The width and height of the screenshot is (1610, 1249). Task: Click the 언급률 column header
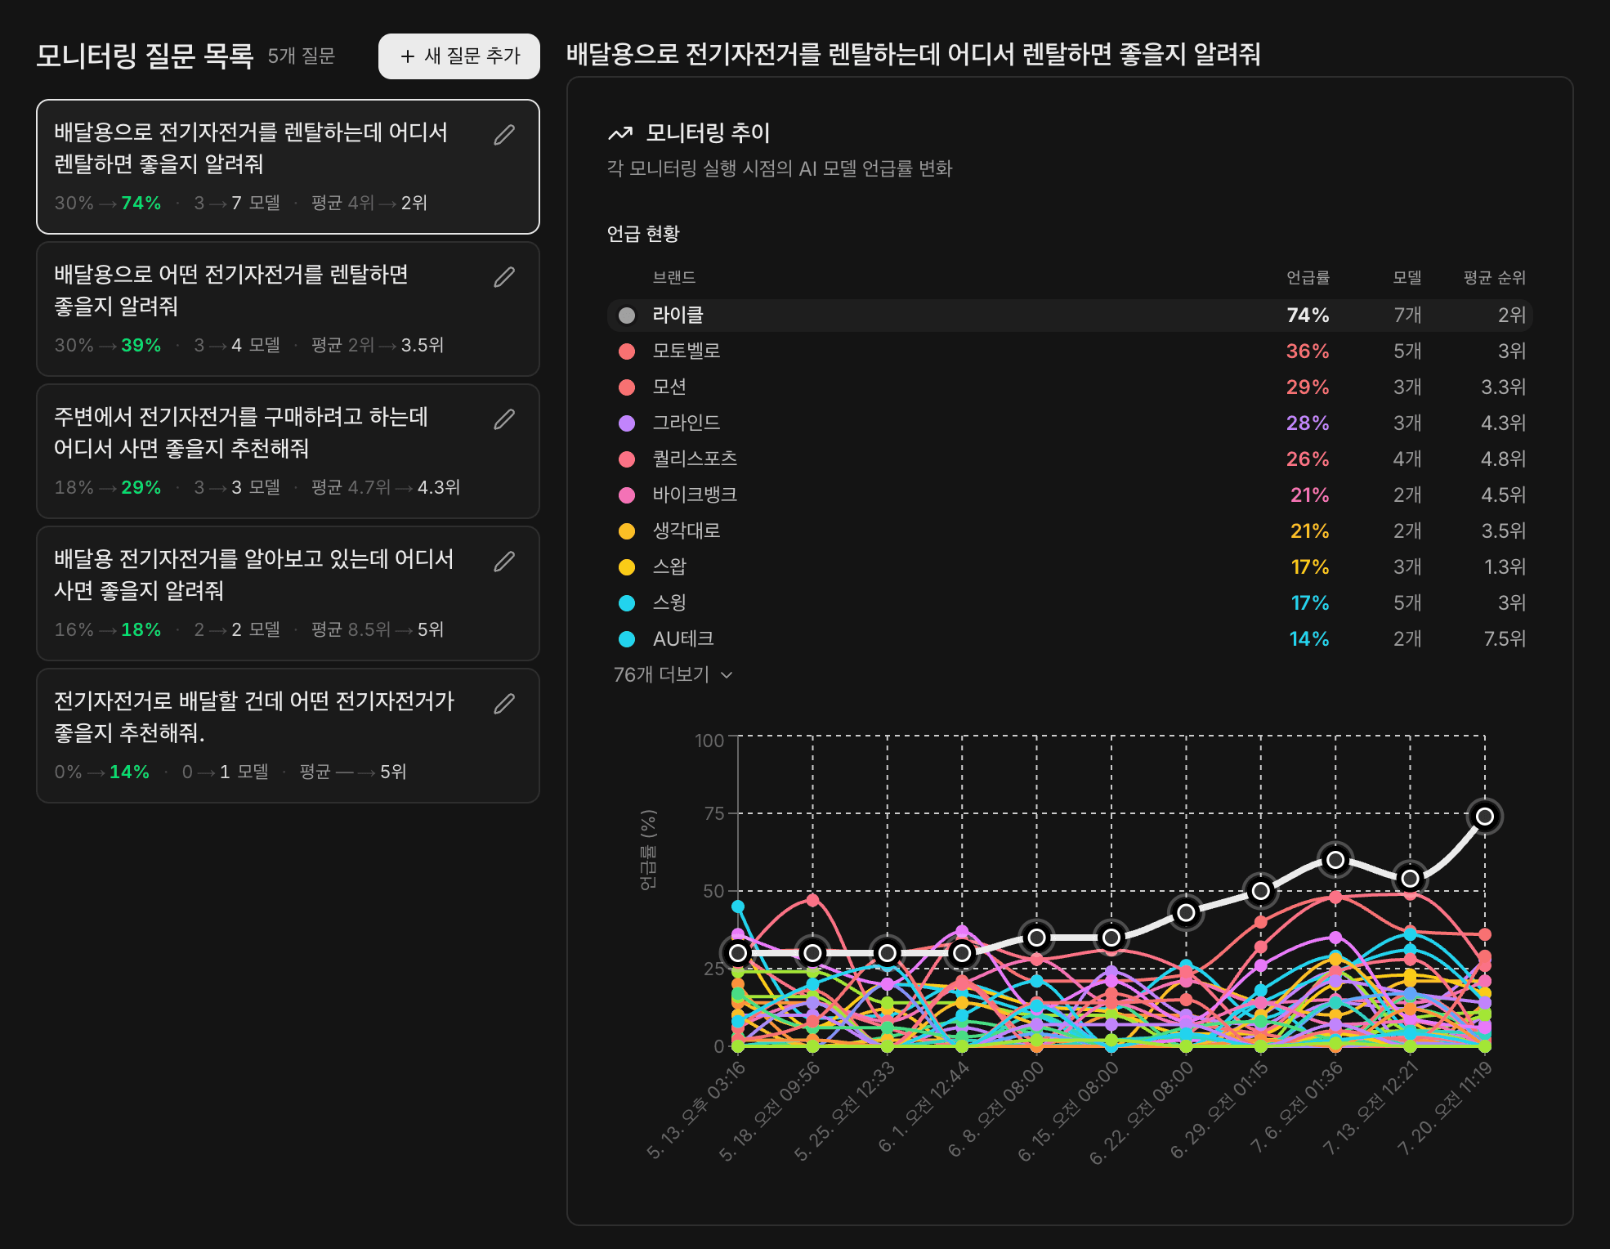click(x=1308, y=278)
